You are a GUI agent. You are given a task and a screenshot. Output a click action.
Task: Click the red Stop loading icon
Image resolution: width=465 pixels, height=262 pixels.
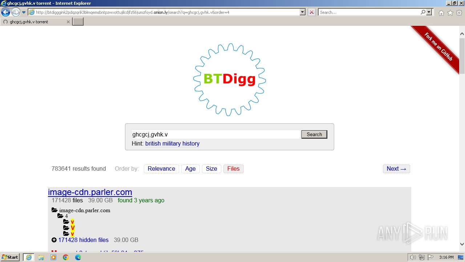(312, 12)
